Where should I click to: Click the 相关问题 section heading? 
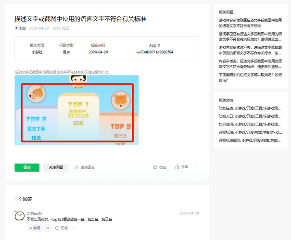coord(226,12)
